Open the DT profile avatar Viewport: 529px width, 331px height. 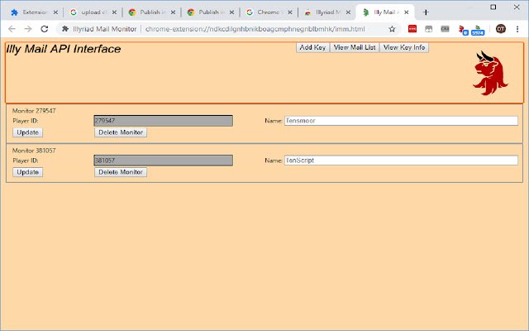(501, 29)
